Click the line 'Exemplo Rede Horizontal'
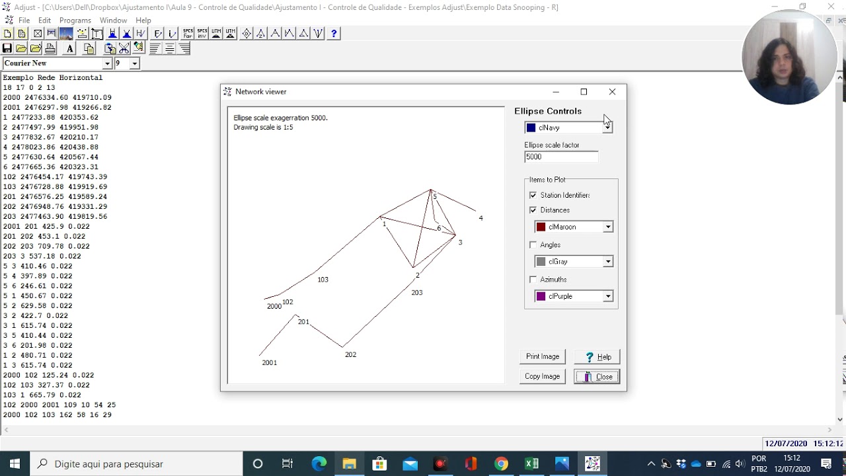Screen dimensions: 846x476 (x=53, y=77)
